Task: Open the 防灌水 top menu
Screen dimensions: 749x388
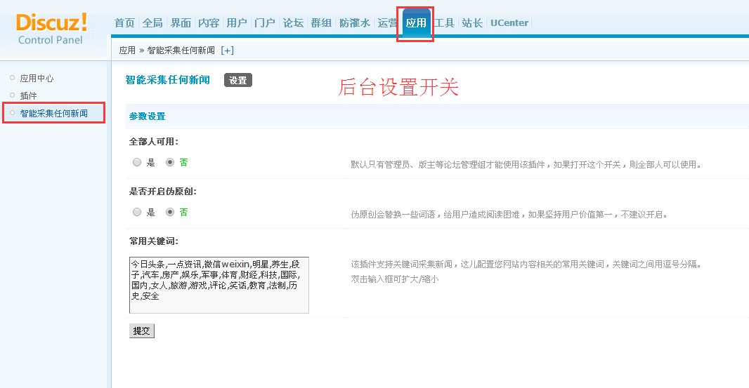Action: pos(354,23)
